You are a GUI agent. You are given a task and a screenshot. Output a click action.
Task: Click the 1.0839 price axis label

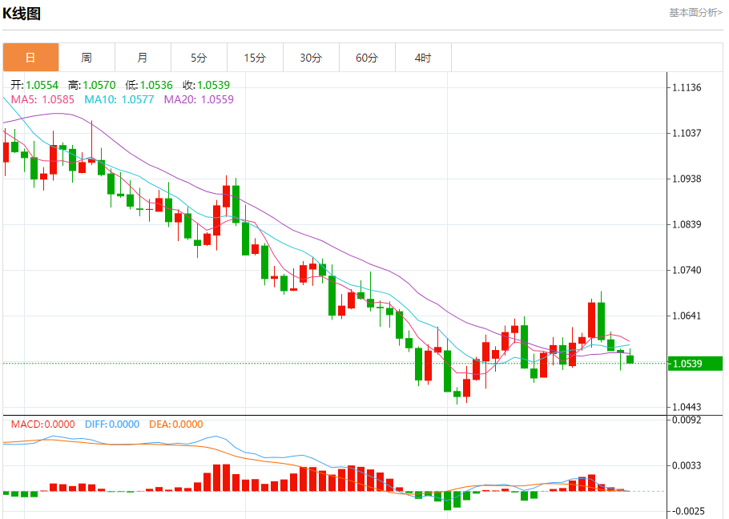pos(687,224)
